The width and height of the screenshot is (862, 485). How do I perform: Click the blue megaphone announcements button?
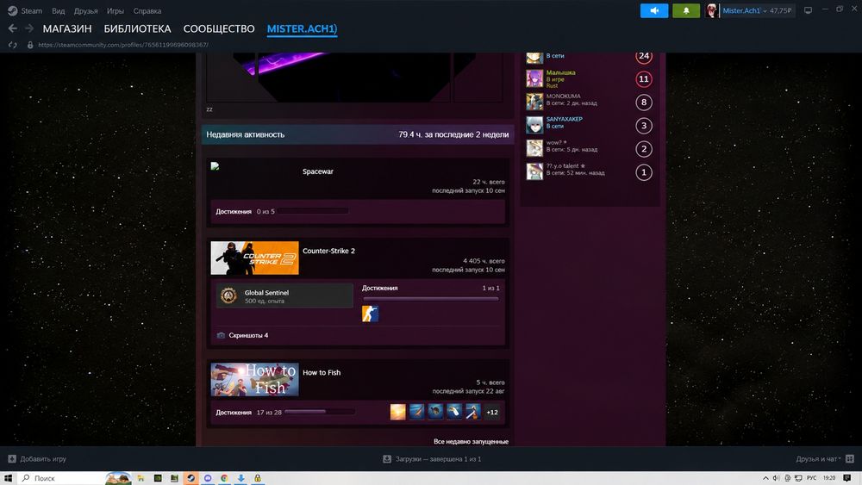point(654,10)
